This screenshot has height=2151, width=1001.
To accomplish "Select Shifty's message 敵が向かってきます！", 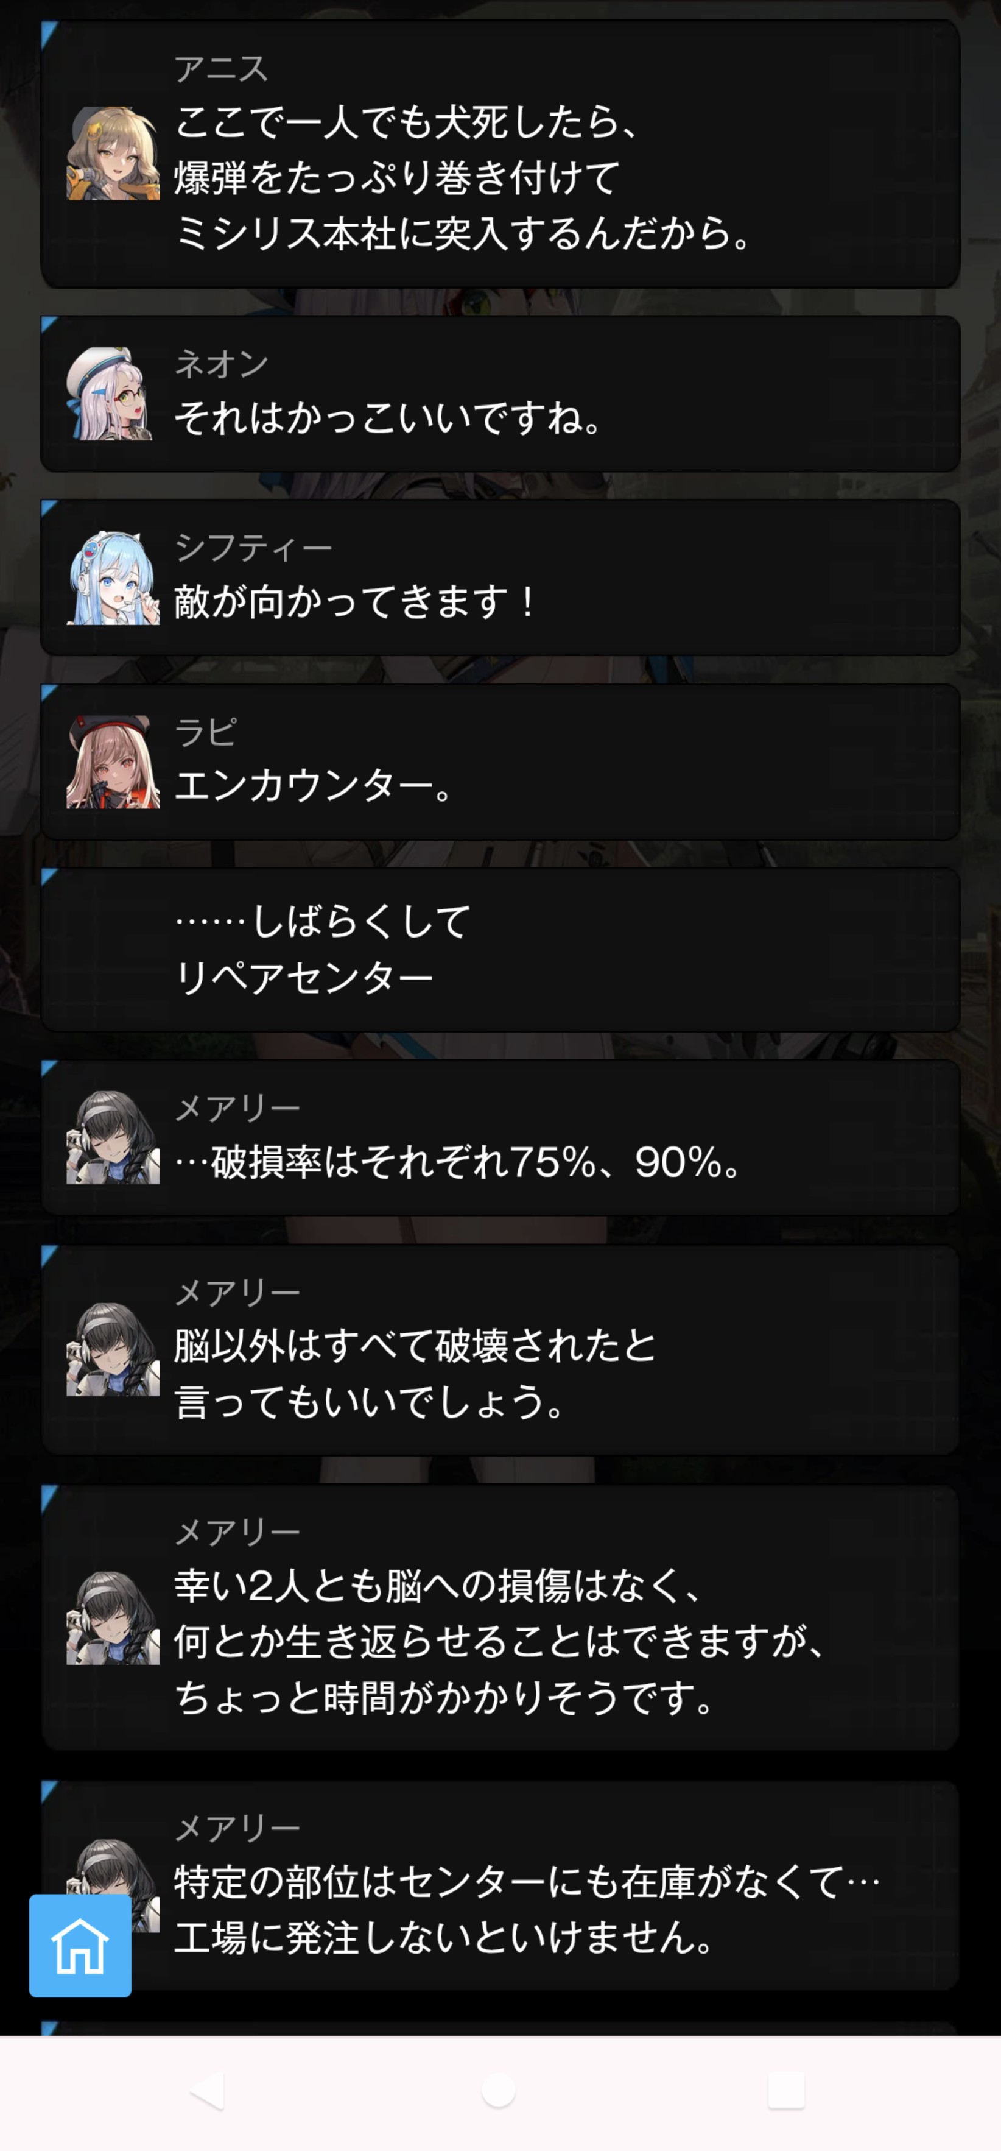I will click(x=500, y=577).
